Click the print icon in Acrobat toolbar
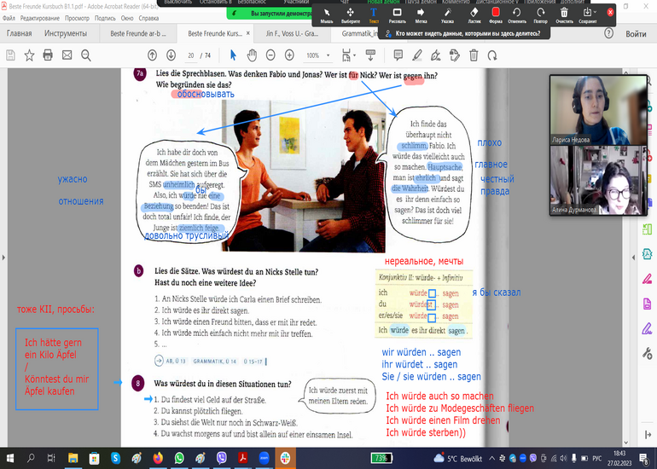 48,55
